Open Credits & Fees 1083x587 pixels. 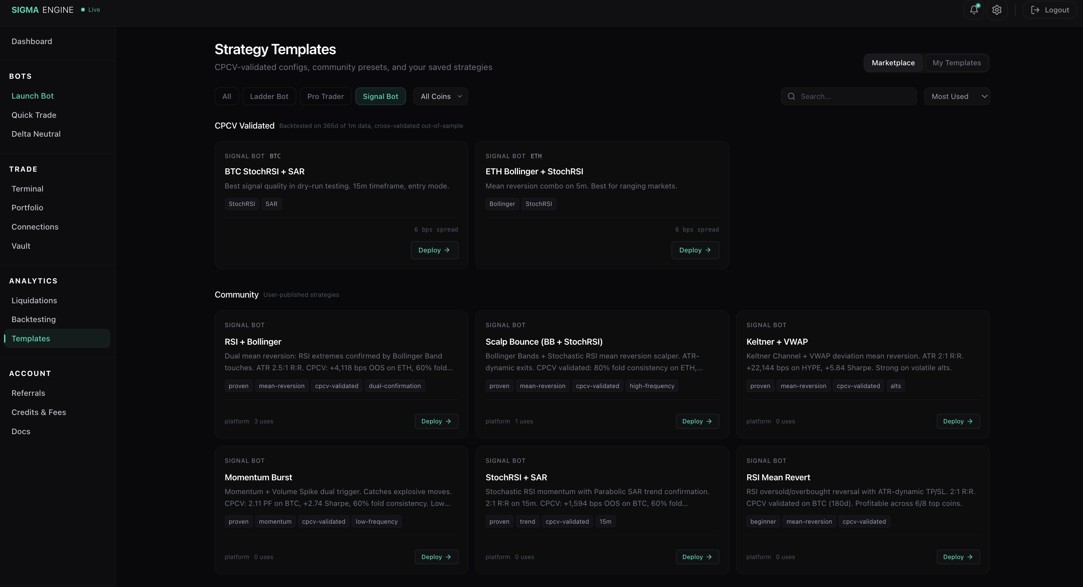pyautogui.click(x=39, y=412)
